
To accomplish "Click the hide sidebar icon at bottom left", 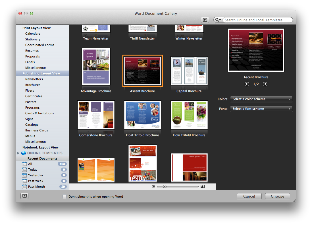I will coord(24,196).
